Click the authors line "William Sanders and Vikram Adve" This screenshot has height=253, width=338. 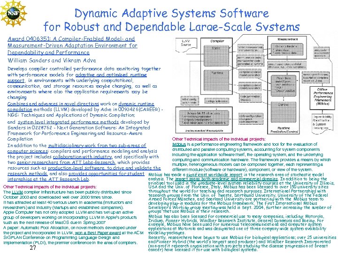tap(52, 60)
